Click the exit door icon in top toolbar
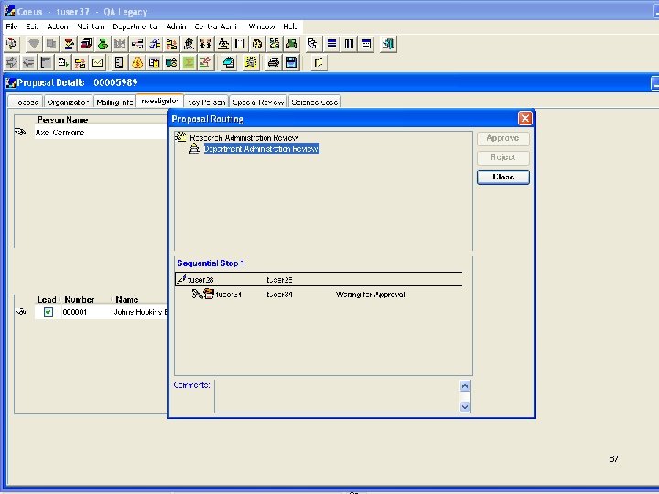659x494 pixels. pos(388,44)
